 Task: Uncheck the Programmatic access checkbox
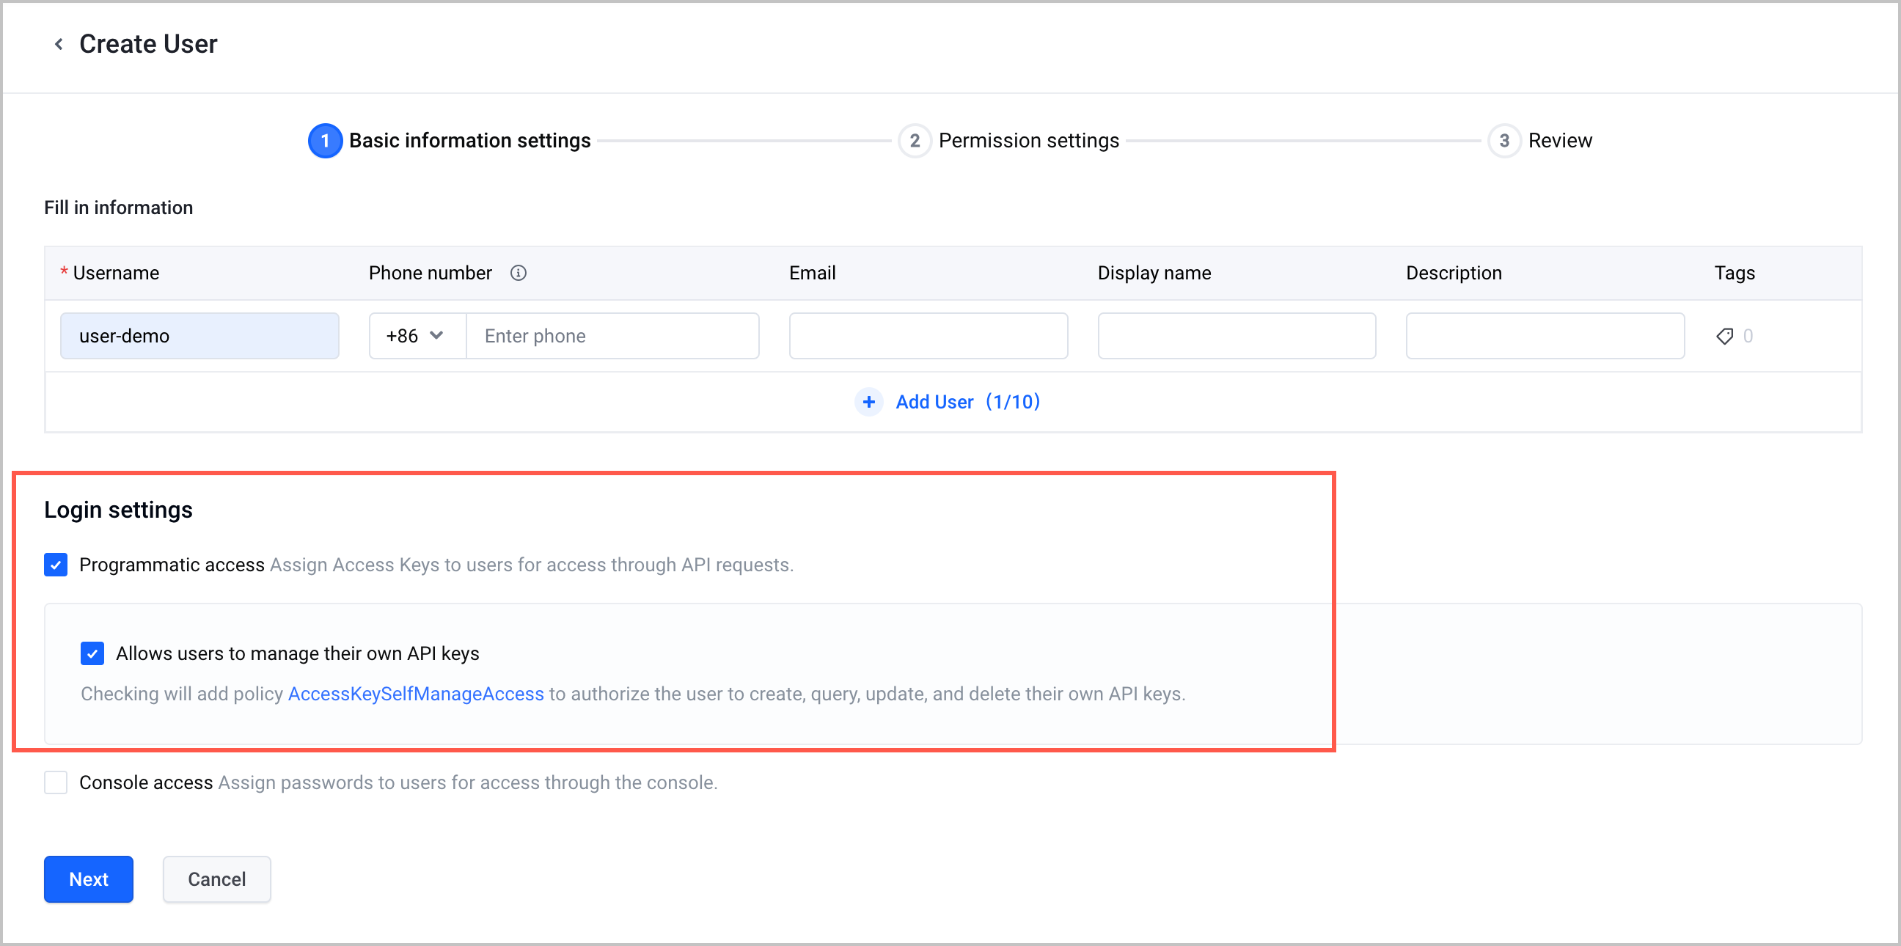56,565
